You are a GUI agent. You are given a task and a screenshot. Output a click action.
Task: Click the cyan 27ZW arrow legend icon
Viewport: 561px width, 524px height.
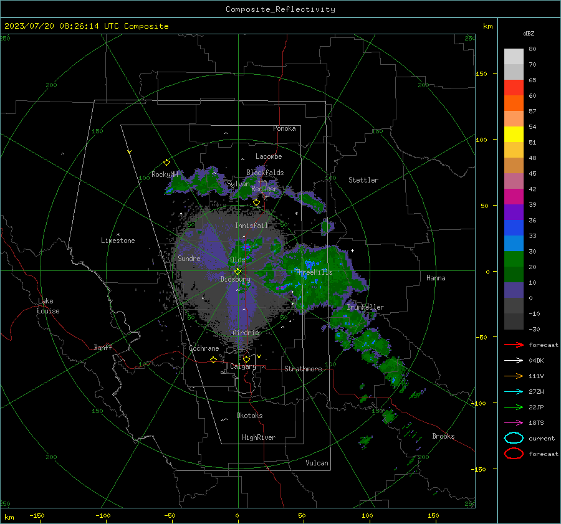514,392
